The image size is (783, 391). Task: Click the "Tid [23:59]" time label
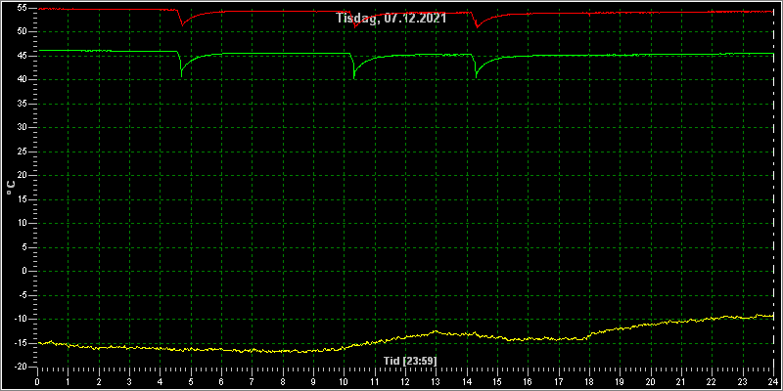point(410,360)
